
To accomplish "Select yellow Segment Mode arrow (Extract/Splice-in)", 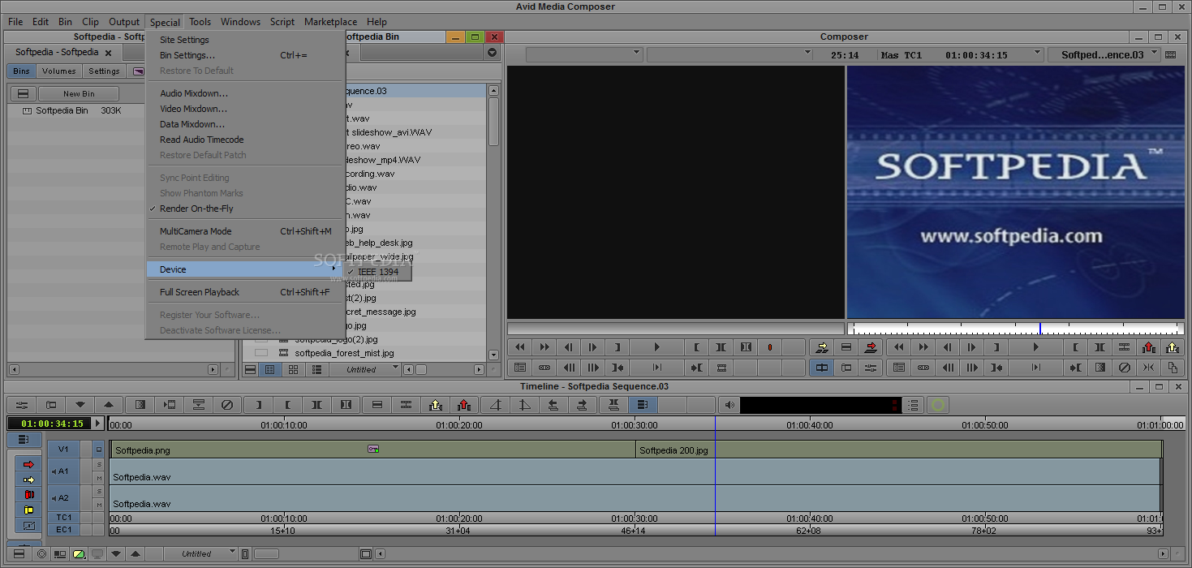I will 29,480.
